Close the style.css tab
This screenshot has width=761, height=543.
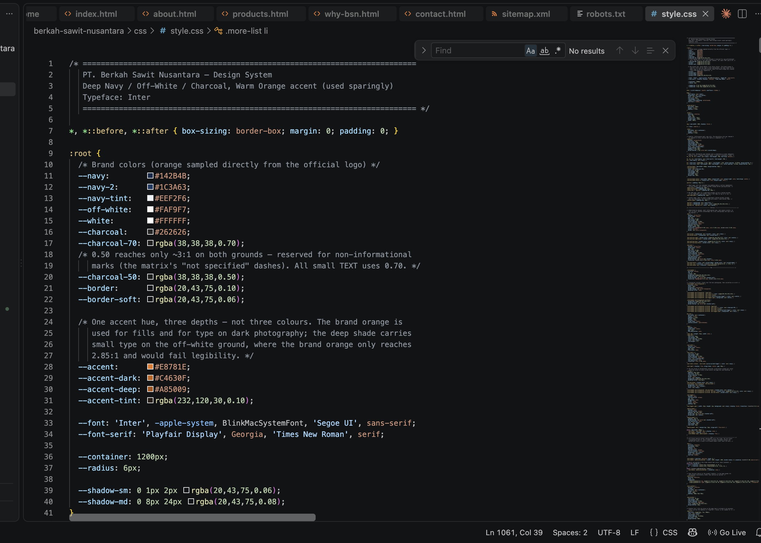click(705, 14)
